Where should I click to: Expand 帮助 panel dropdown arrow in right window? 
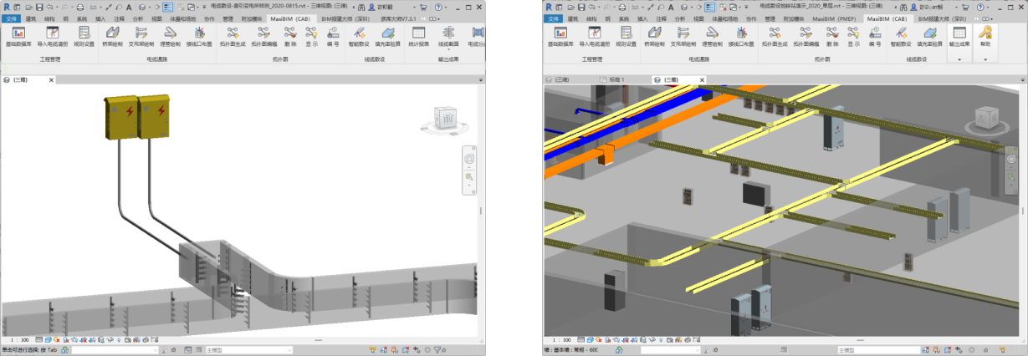coord(985,59)
